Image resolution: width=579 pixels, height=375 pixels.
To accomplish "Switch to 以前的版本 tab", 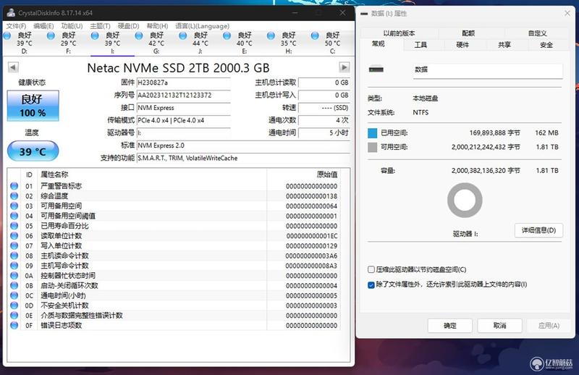I will click(x=399, y=33).
